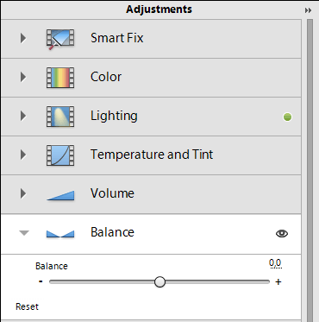Click the Temperature and Tint curve icon

tap(60, 155)
